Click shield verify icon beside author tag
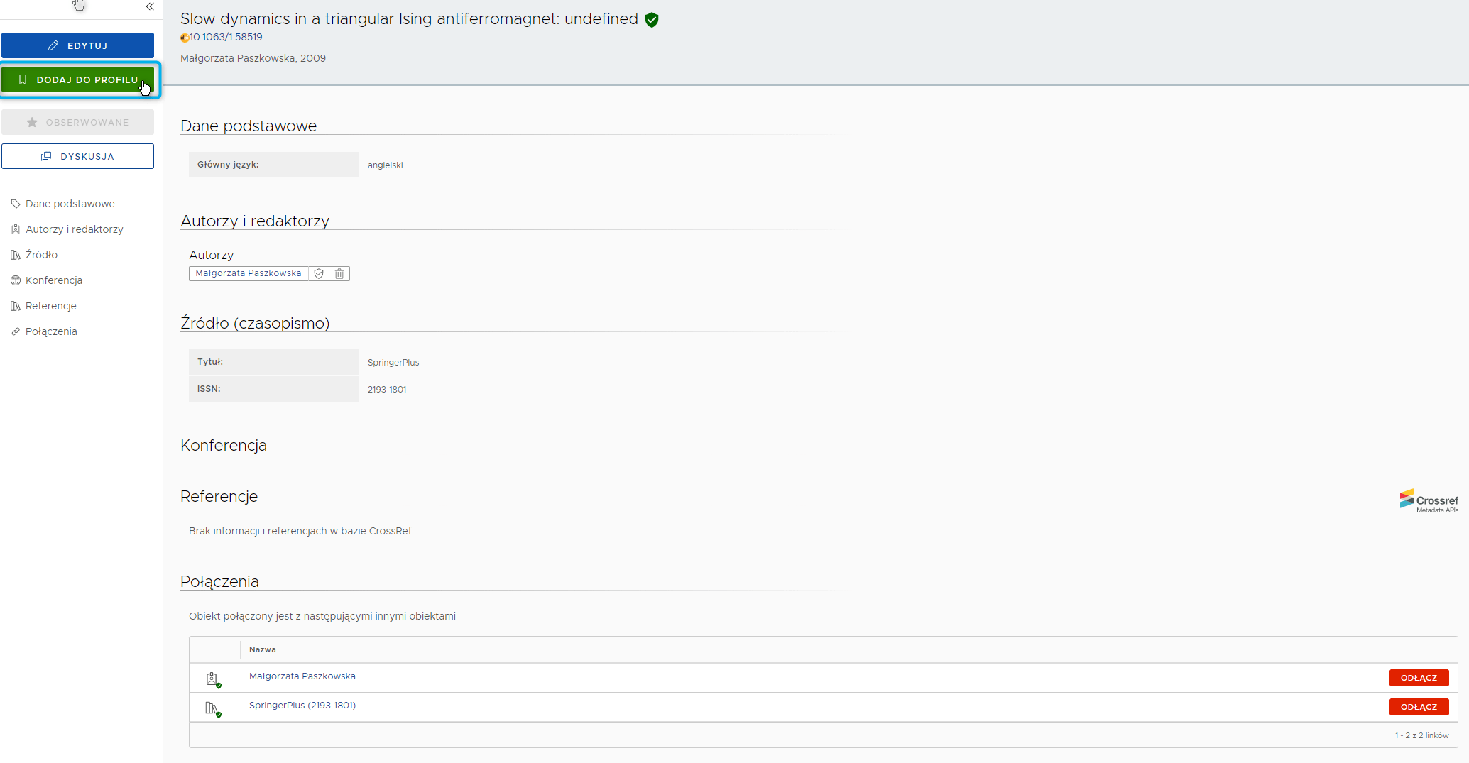This screenshot has height=763, width=1469. pos(319,273)
